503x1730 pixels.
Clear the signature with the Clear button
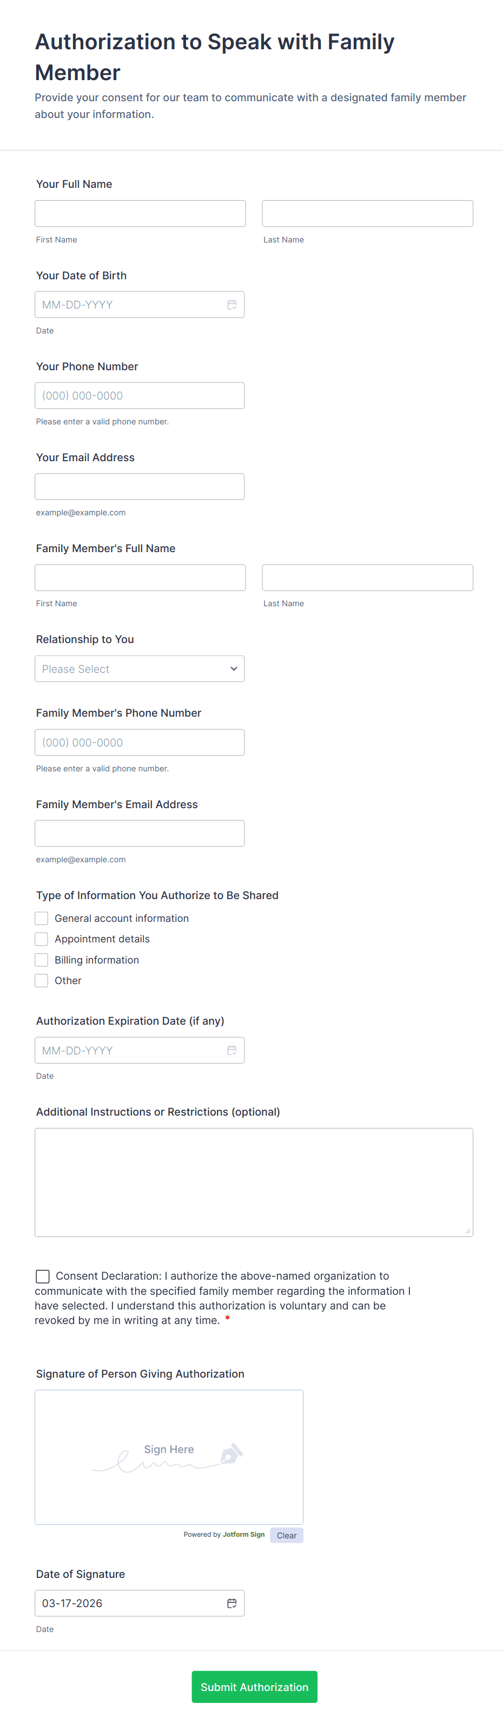[286, 1535]
